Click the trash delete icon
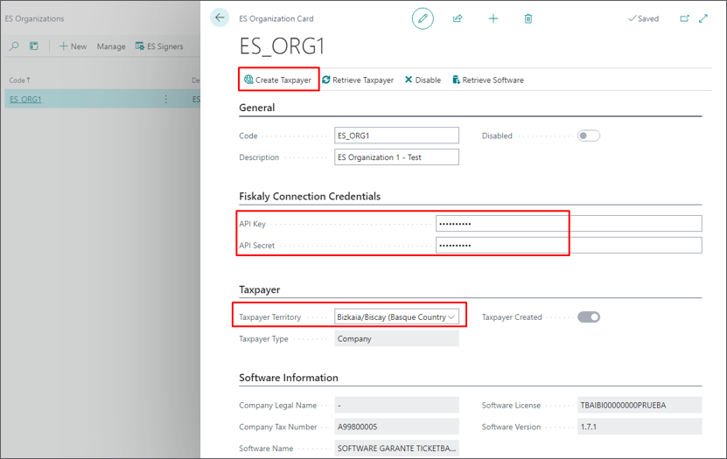 528,18
